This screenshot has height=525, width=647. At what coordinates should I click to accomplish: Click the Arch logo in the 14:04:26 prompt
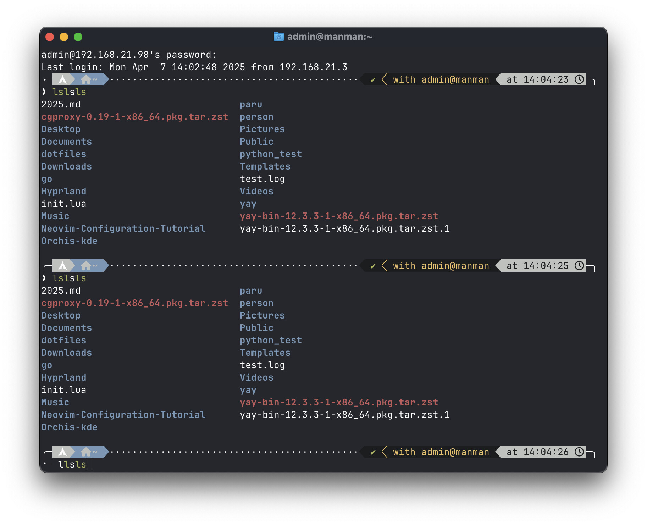[63, 452]
